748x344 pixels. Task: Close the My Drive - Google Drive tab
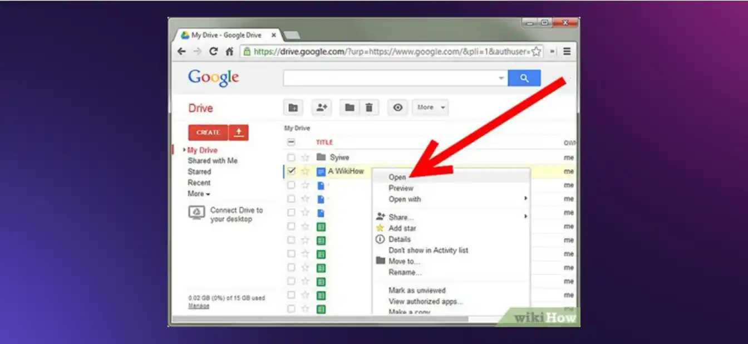pos(273,35)
